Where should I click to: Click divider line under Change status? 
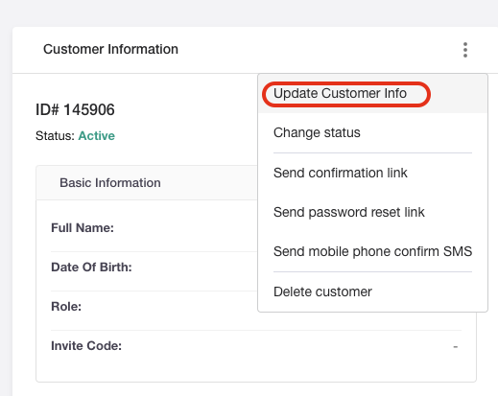372,152
